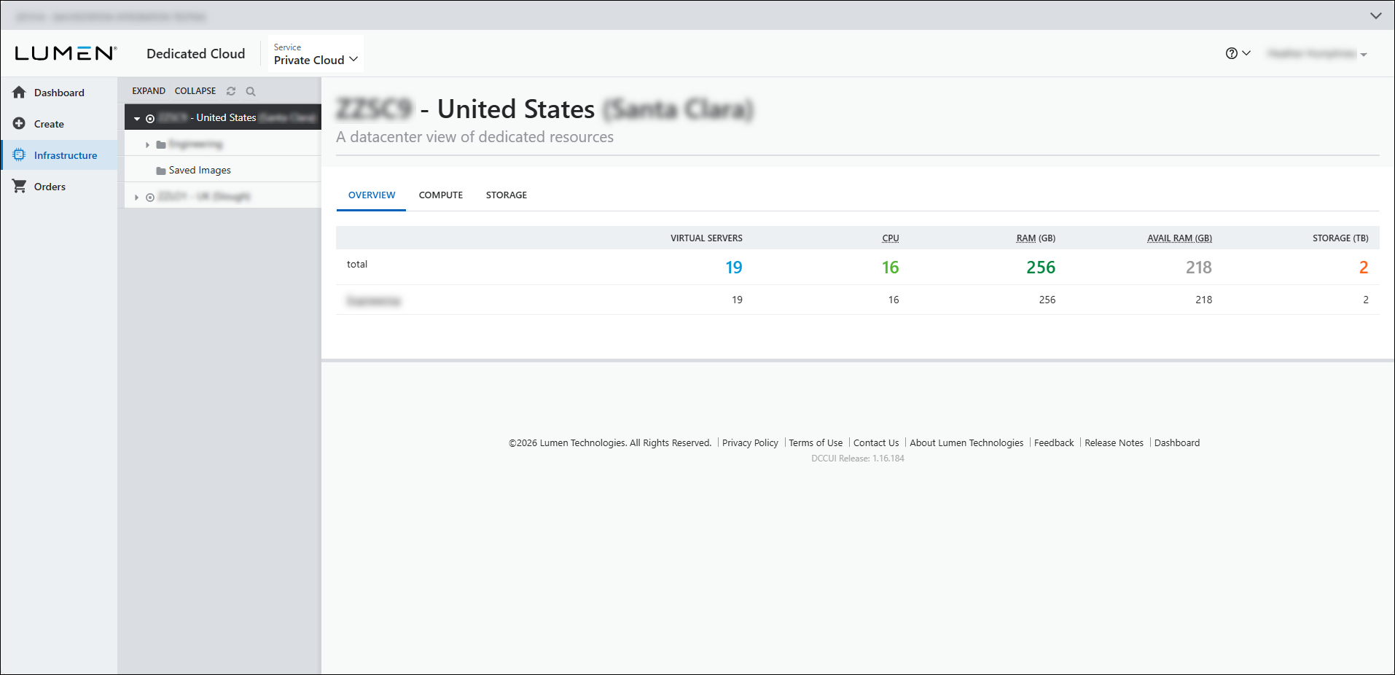Open the Service Private Cloud dropdown
1395x675 pixels.
pos(316,54)
